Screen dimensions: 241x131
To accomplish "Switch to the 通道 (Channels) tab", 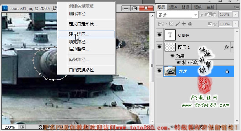I will pos(173,7).
